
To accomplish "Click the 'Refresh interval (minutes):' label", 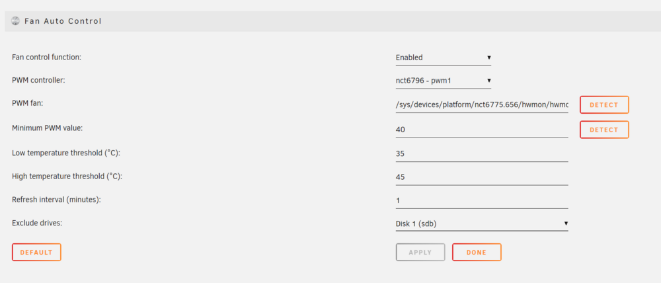I will [56, 200].
